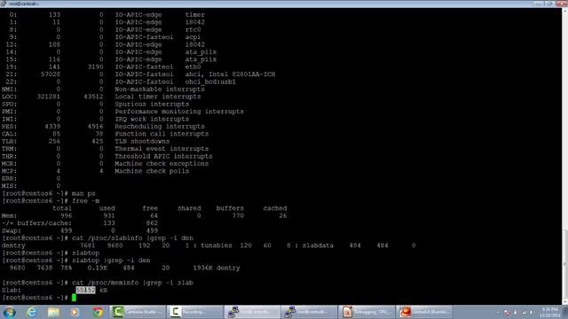Switch to the first PuTTY taskbar session
568x319 pixels.
click(x=252, y=312)
